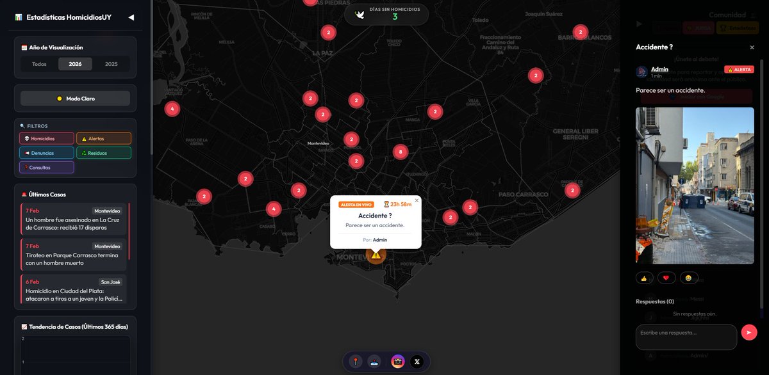
Task: Collapse the Estadísticas HomicidiosUY sidebar arrow
Action: tap(131, 17)
